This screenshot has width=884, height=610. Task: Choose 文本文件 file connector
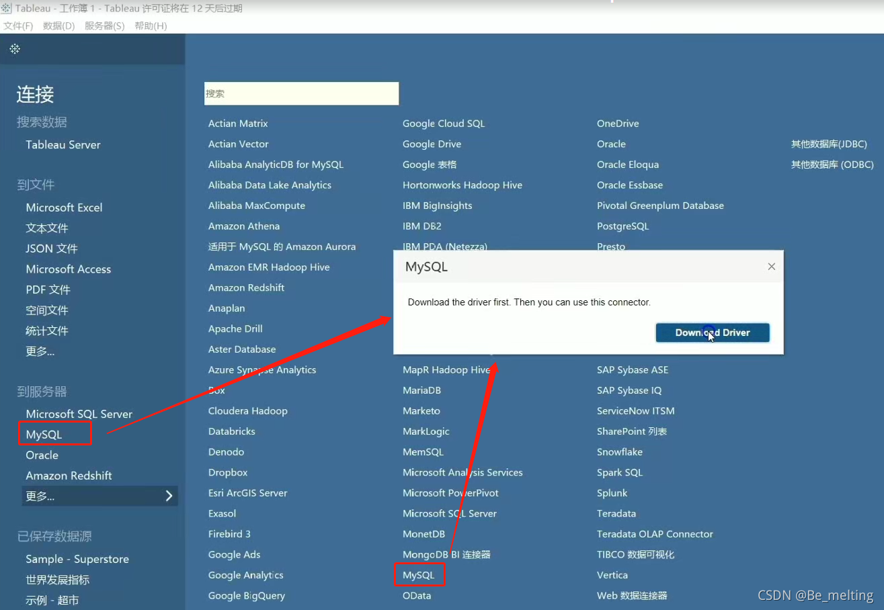[47, 228]
